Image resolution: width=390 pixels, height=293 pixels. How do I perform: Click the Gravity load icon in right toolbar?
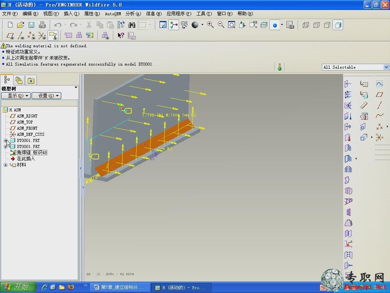(348, 116)
